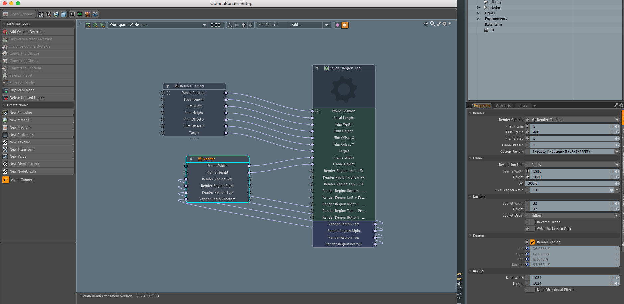
Task: Toggle the Render Region checkbox
Action: [x=533, y=242]
